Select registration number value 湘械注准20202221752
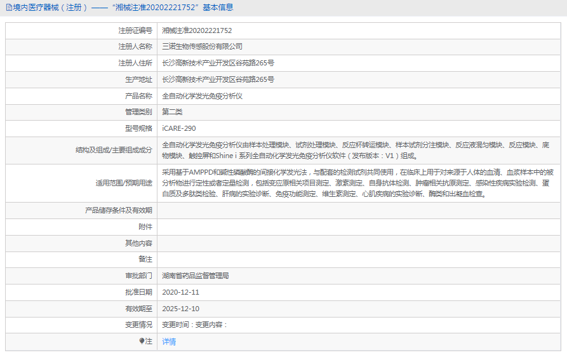Image resolution: width=567 pixels, height=355 pixels. point(197,30)
